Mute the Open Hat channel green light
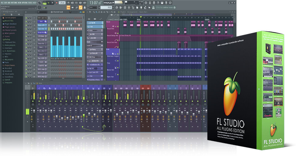 pyautogui.click(x=26, y=29)
